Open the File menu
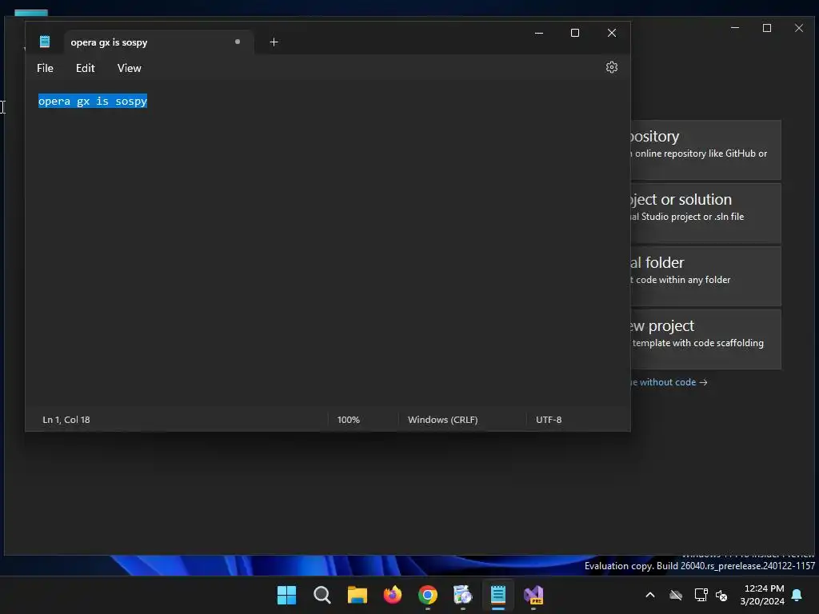 pyautogui.click(x=45, y=69)
